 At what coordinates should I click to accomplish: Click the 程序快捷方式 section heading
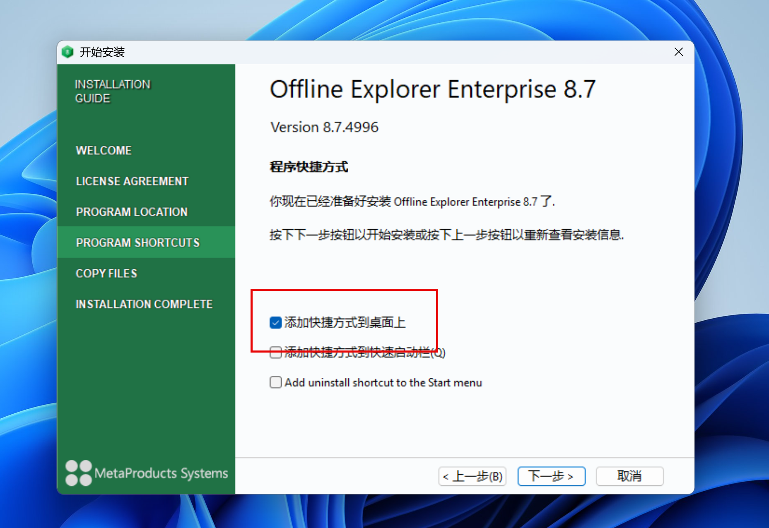[x=309, y=167]
